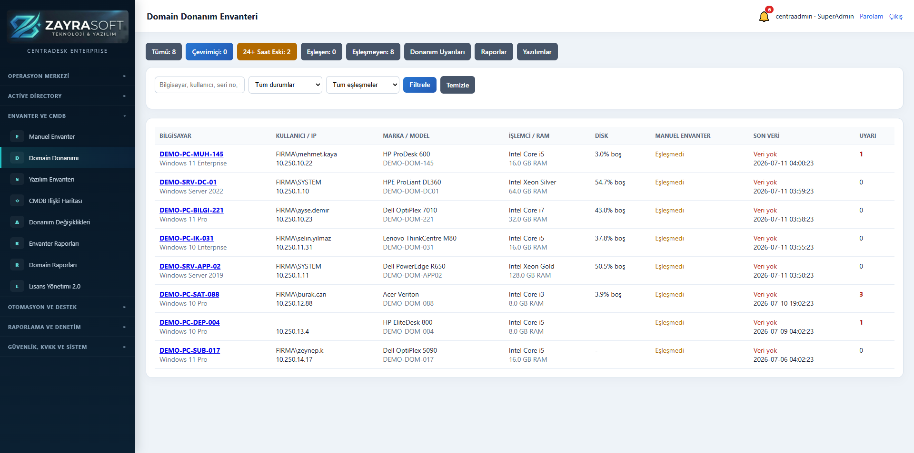Open Manuel Envanter via its E icon
Viewport: 914px width, 453px height.
click(x=17, y=136)
